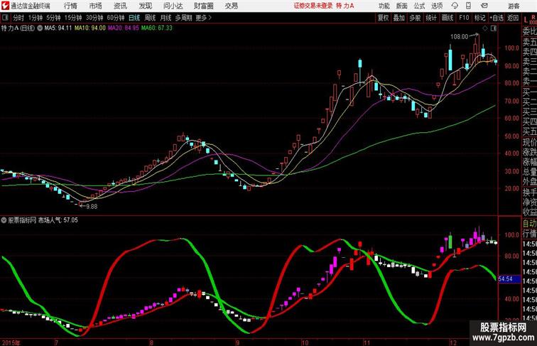The image size is (537, 346).
Task: Open the mail envelope icon
Action: (x=484, y=6)
